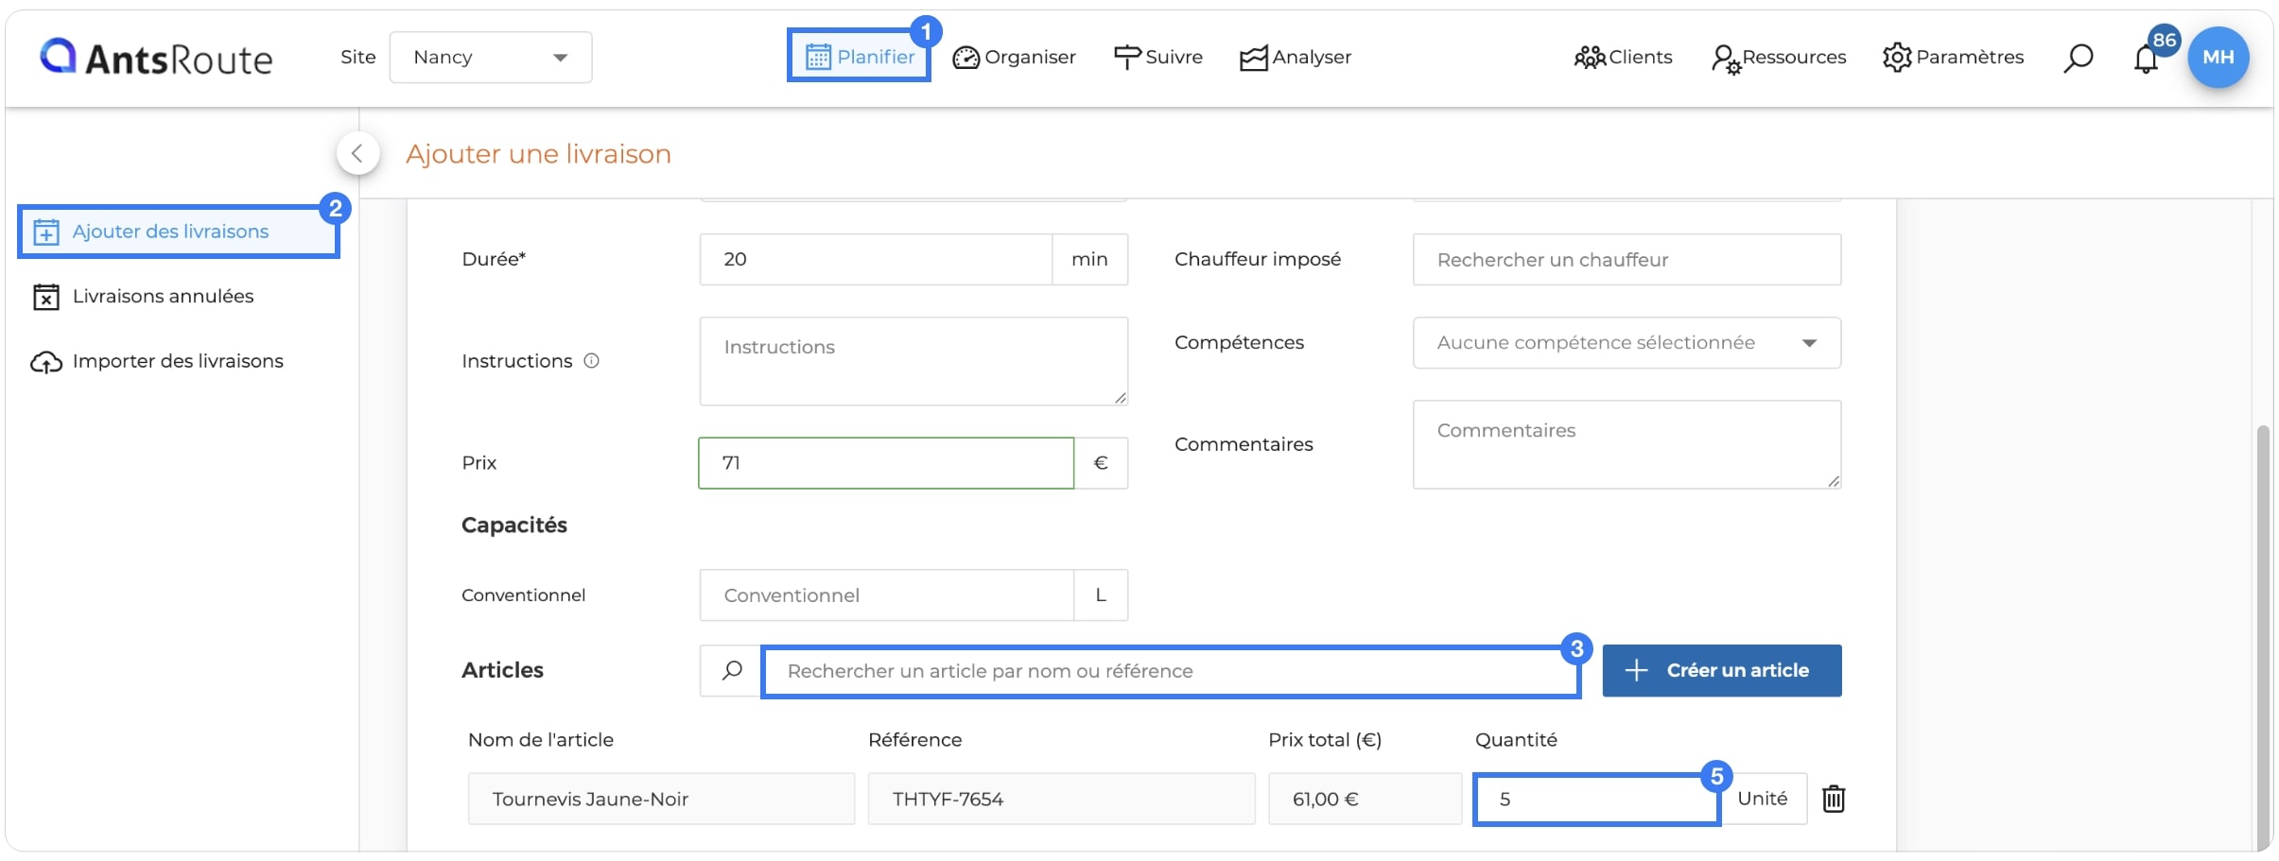Viewport: 2279px width, 861px height.
Task: Click the Créer un article button
Action: tap(1722, 671)
